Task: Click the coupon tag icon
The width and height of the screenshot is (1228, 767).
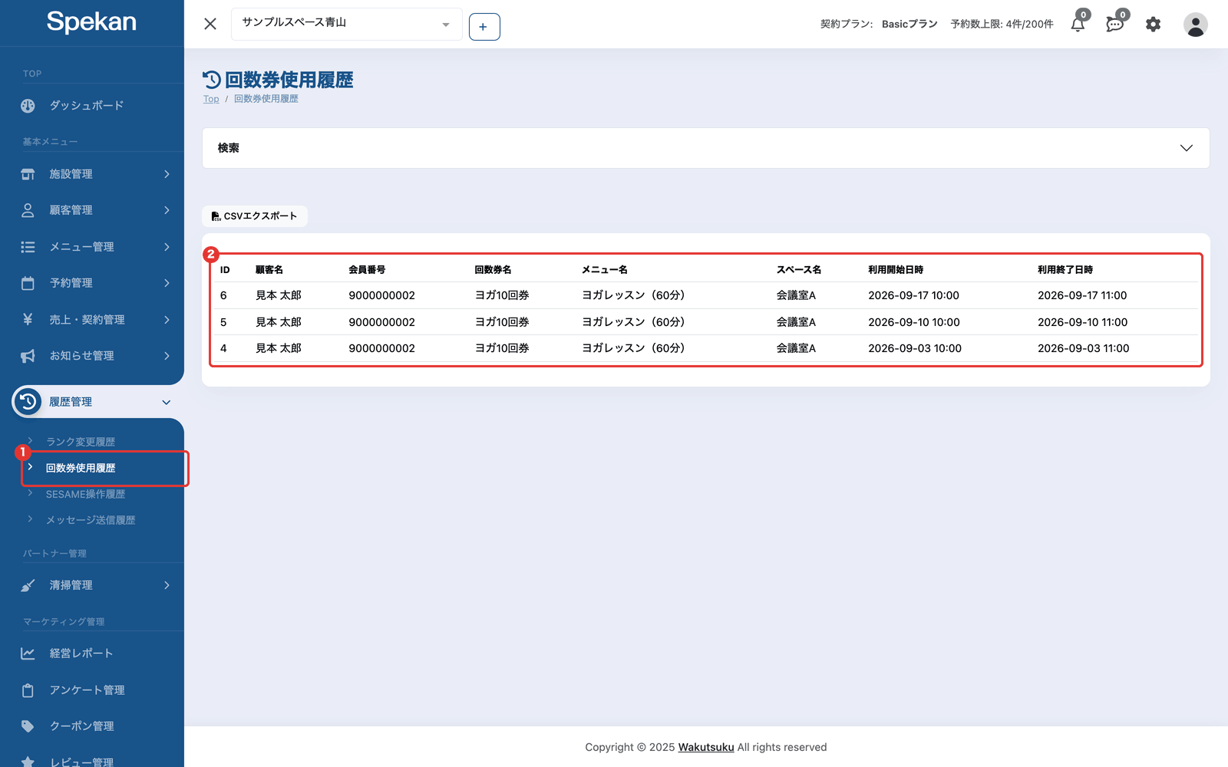Action: click(28, 726)
